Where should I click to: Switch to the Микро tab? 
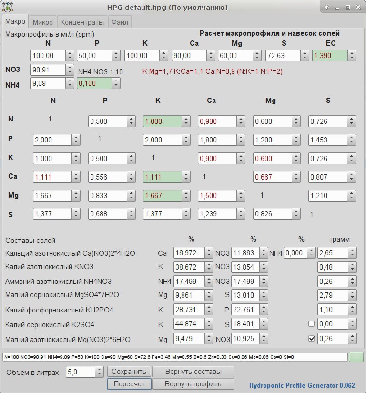pyautogui.click(x=42, y=22)
